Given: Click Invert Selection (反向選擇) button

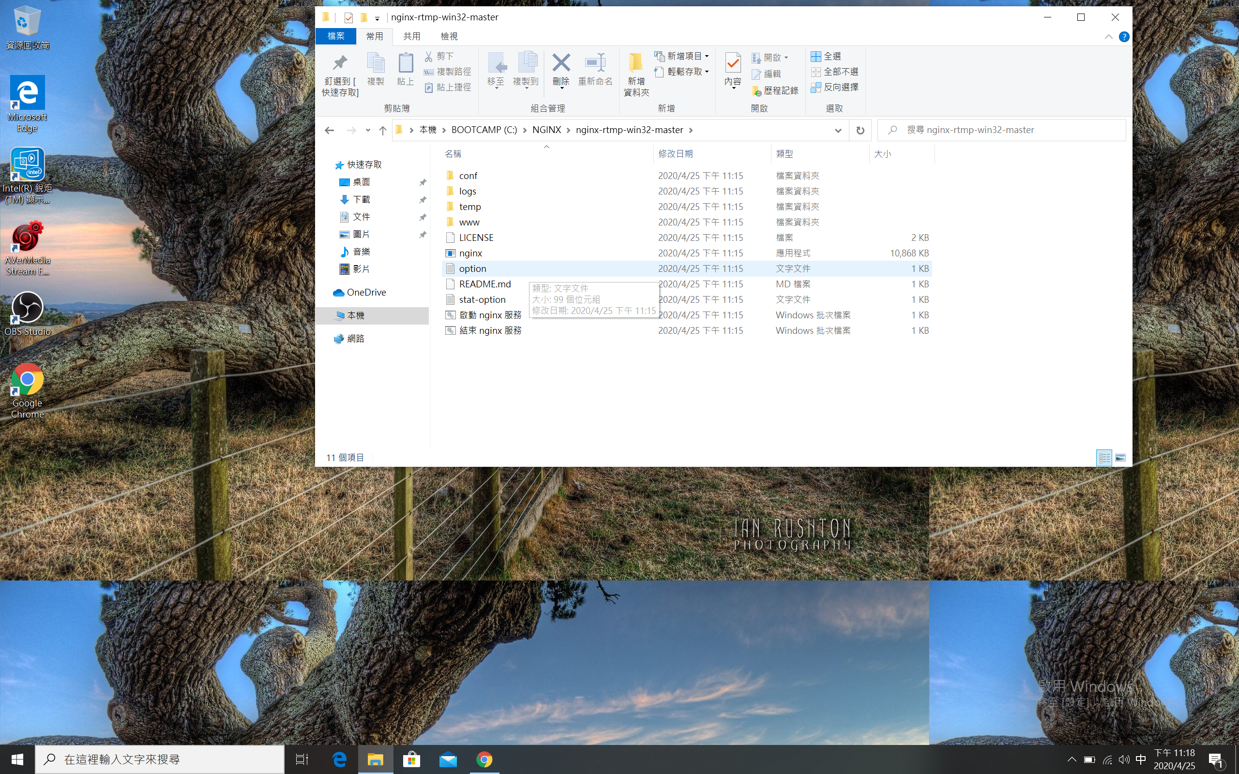Looking at the screenshot, I should [x=835, y=88].
